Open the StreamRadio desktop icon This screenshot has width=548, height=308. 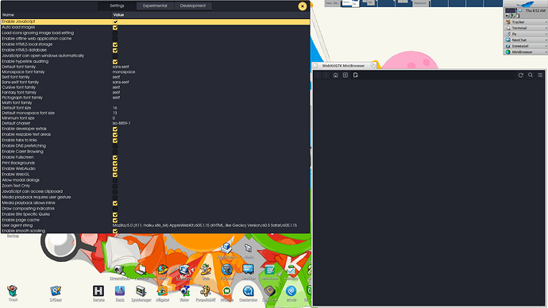pyautogui.click(x=120, y=272)
